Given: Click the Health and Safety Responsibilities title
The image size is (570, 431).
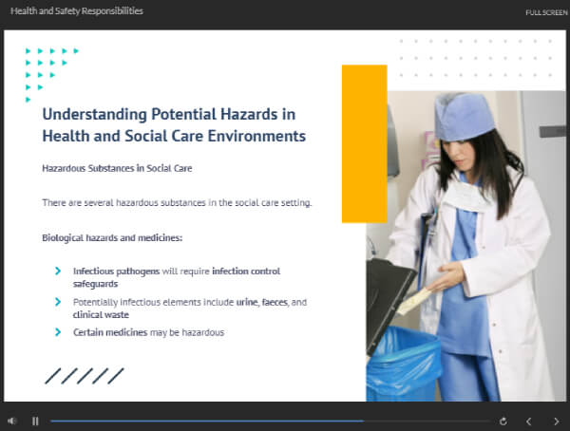Looking at the screenshot, I should (77, 11).
